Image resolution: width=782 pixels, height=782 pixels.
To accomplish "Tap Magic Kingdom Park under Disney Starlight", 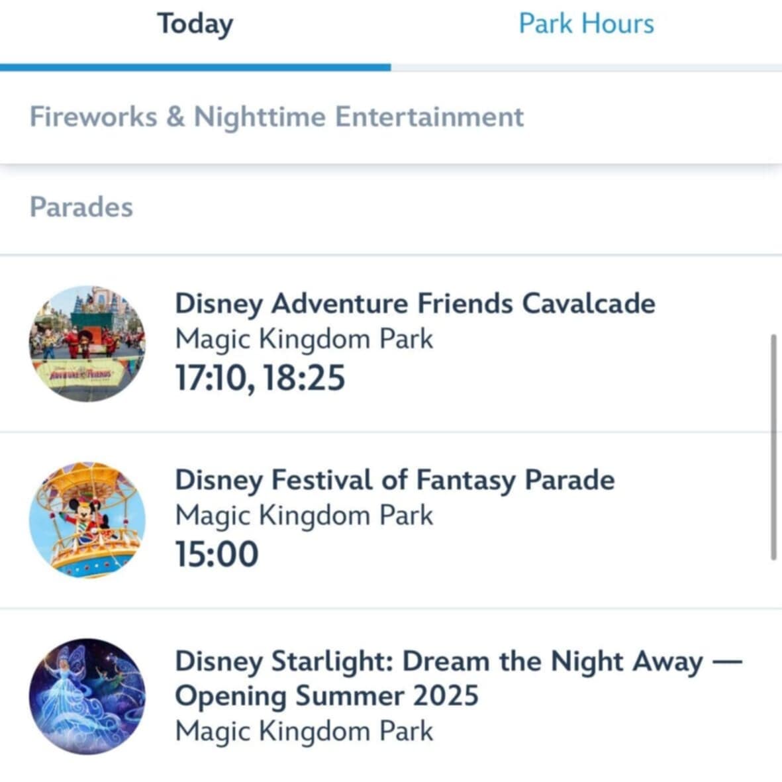I will click(x=304, y=732).
